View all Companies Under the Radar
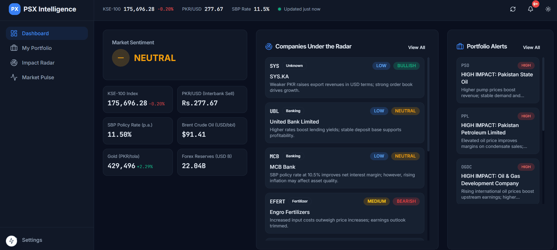This screenshot has width=557, height=250. (x=417, y=48)
